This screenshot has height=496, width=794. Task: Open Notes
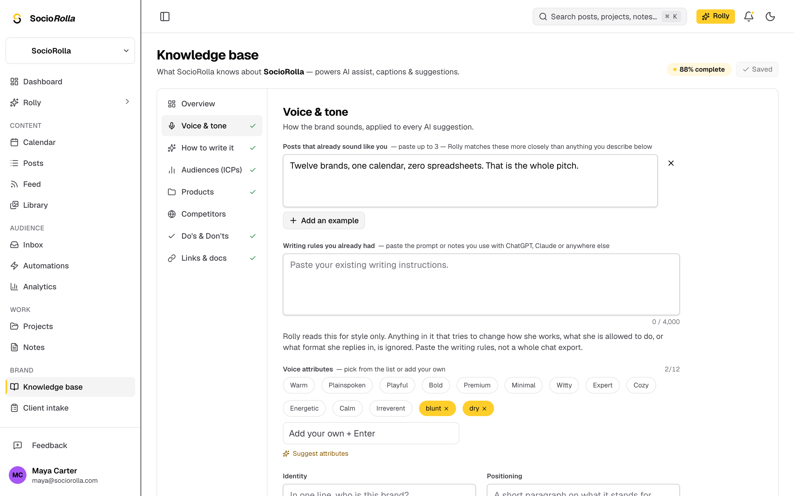70,347
